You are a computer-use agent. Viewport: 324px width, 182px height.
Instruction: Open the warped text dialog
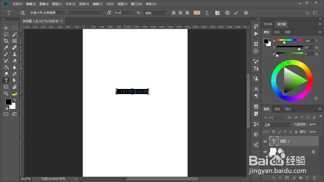pos(207,13)
